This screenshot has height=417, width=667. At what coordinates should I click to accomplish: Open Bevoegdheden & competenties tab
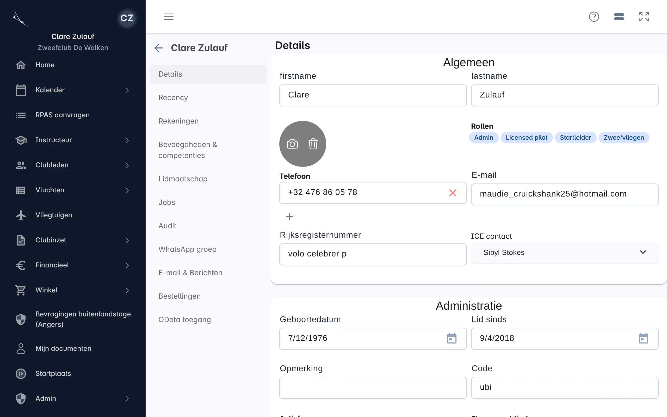click(208, 150)
